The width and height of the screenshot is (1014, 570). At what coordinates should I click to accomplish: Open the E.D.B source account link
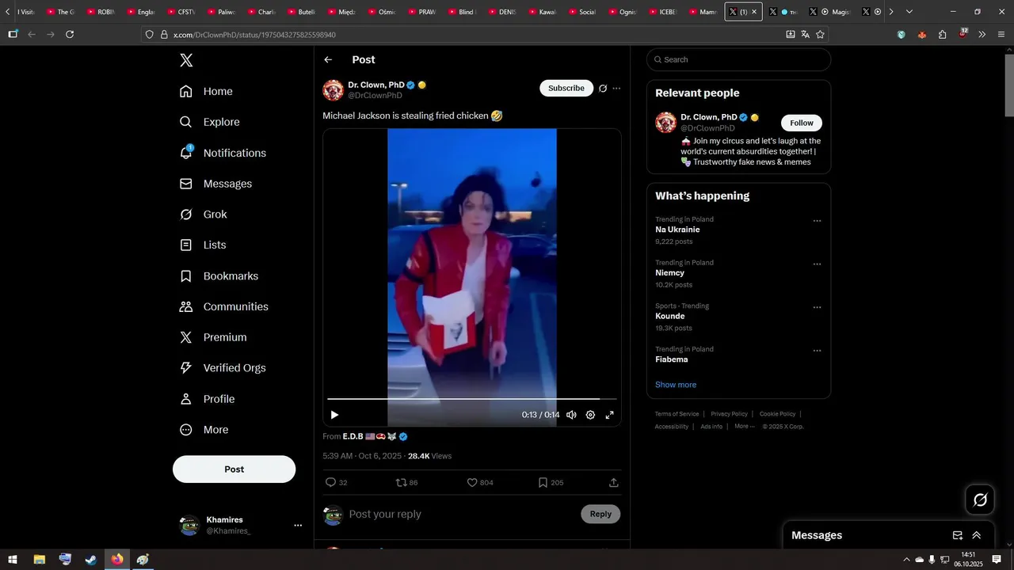pyautogui.click(x=375, y=436)
